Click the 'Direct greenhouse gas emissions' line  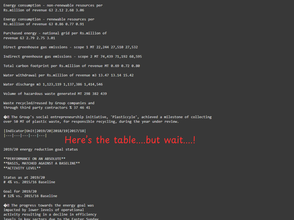click(71, 47)
